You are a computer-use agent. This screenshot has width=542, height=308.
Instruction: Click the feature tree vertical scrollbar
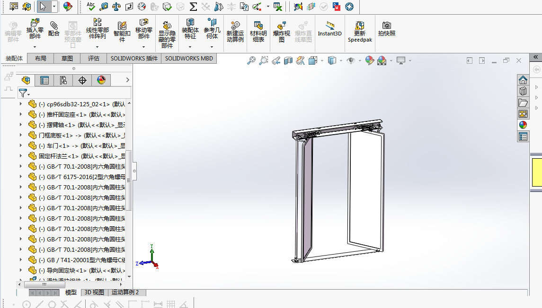[x=129, y=180]
